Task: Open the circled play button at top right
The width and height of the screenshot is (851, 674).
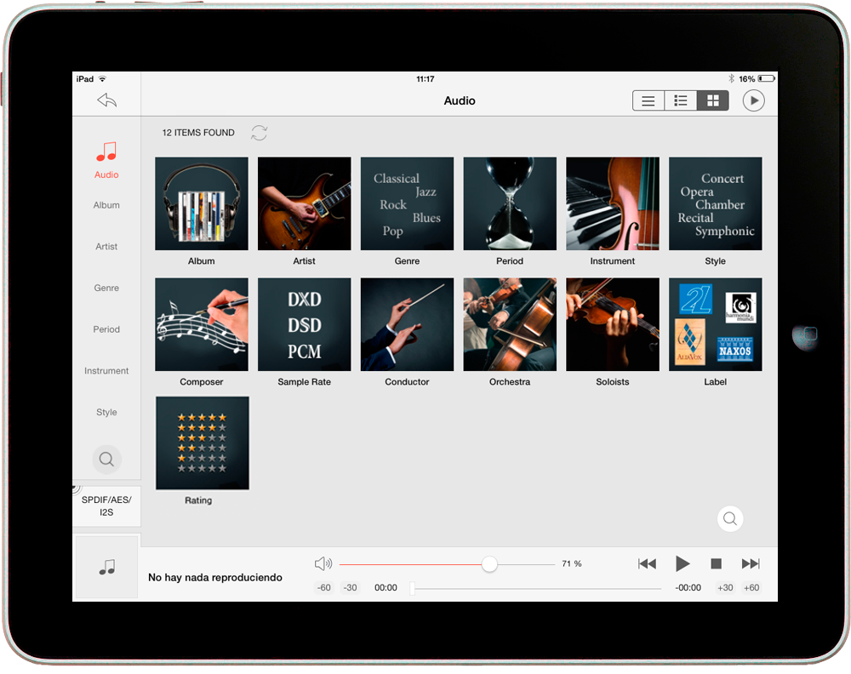Action: click(753, 100)
